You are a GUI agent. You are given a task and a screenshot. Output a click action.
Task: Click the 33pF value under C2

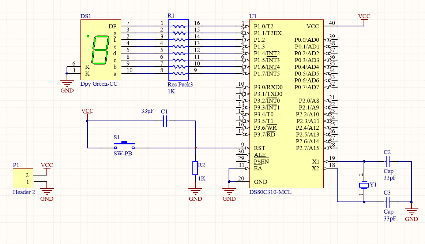point(390,178)
